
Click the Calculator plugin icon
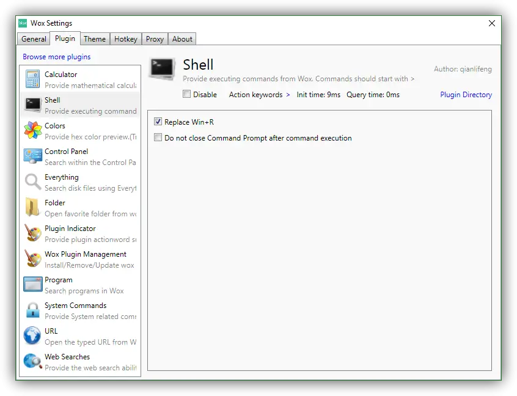32,79
